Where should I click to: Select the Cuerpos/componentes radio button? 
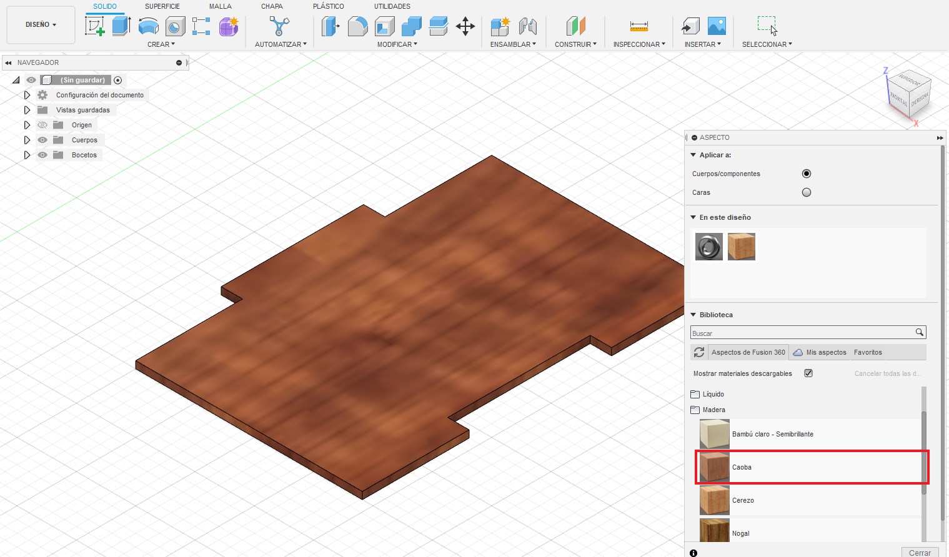pos(807,174)
